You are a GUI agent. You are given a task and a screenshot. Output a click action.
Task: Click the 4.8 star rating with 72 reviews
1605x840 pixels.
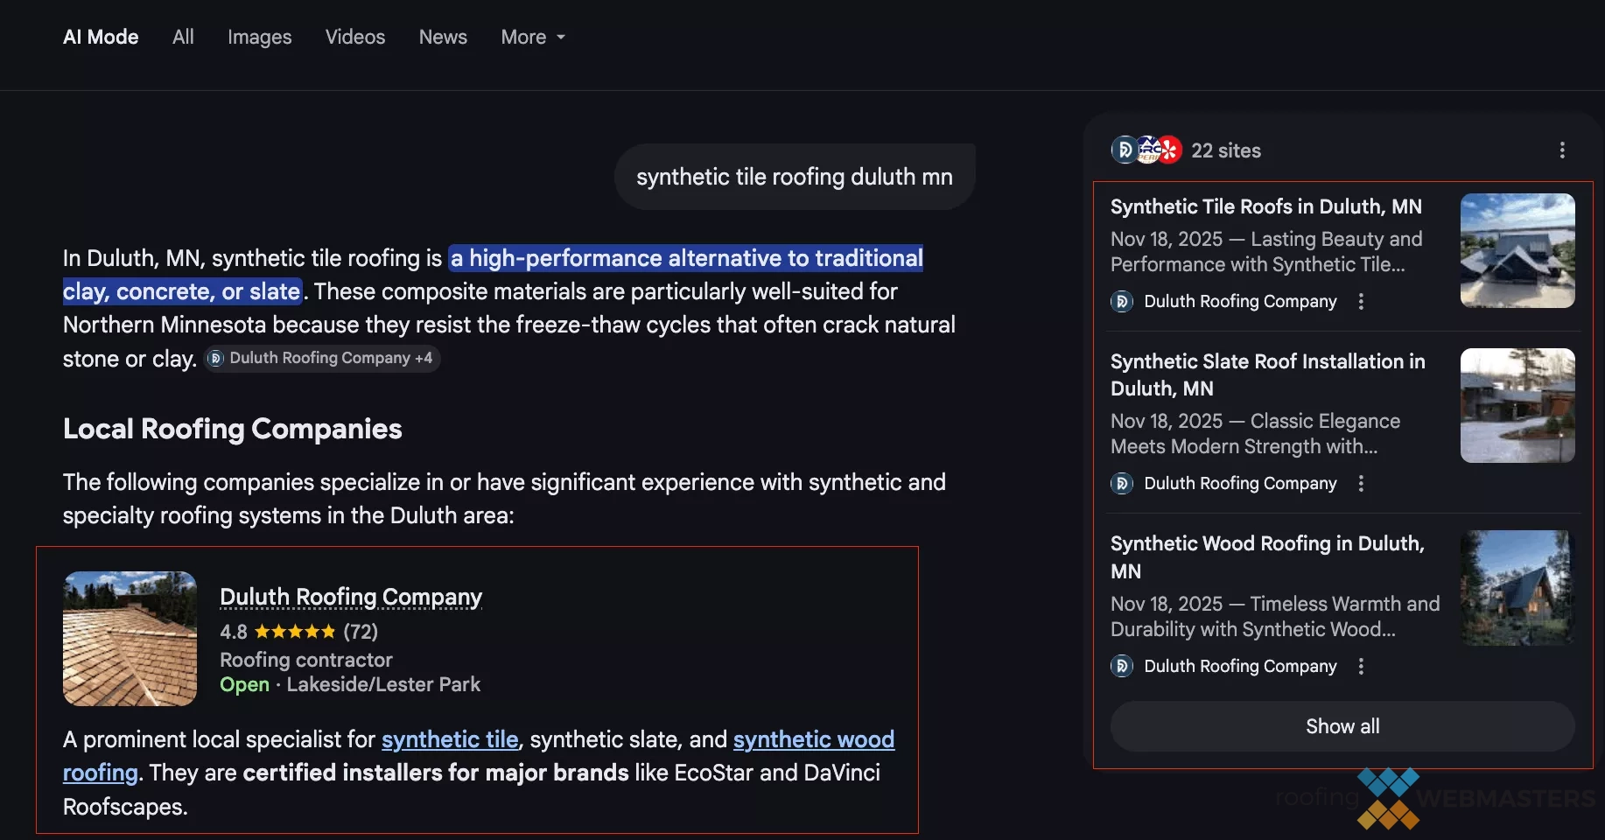click(298, 631)
